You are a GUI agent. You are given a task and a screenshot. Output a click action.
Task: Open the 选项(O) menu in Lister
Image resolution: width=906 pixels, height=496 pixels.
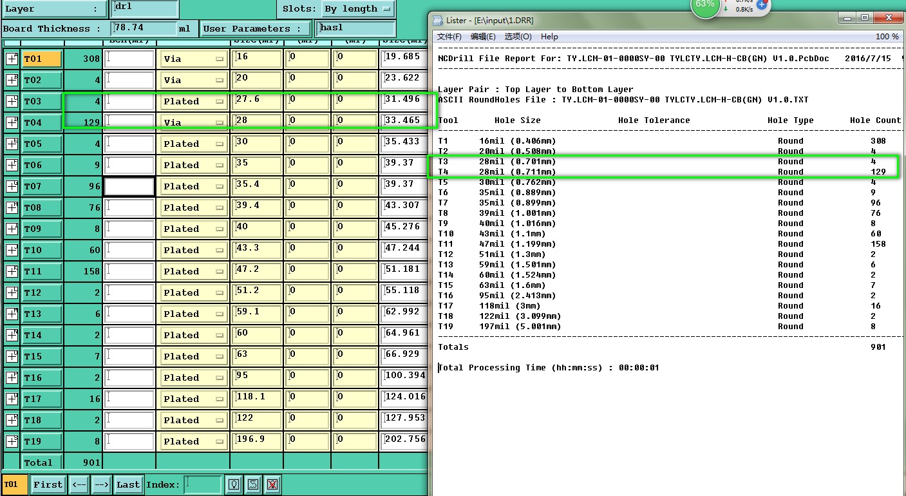[518, 37]
